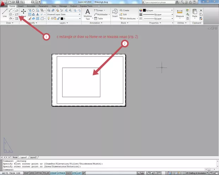Pick the Circle tool in Draw panel
The image size is (219, 175).
pyautogui.click(x=11, y=14)
